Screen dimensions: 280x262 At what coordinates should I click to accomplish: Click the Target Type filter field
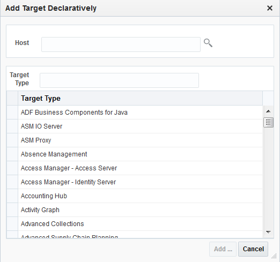coord(119,80)
